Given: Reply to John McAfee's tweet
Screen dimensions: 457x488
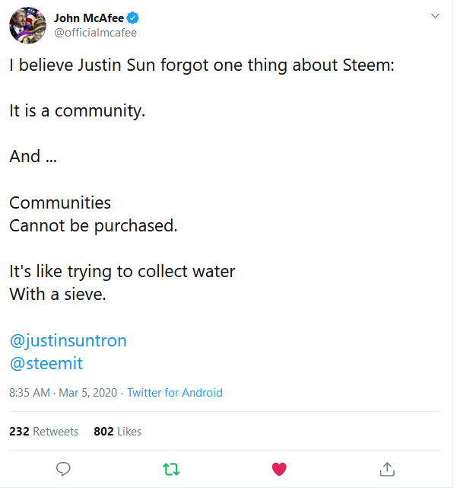Looking at the screenshot, I should [x=64, y=468].
